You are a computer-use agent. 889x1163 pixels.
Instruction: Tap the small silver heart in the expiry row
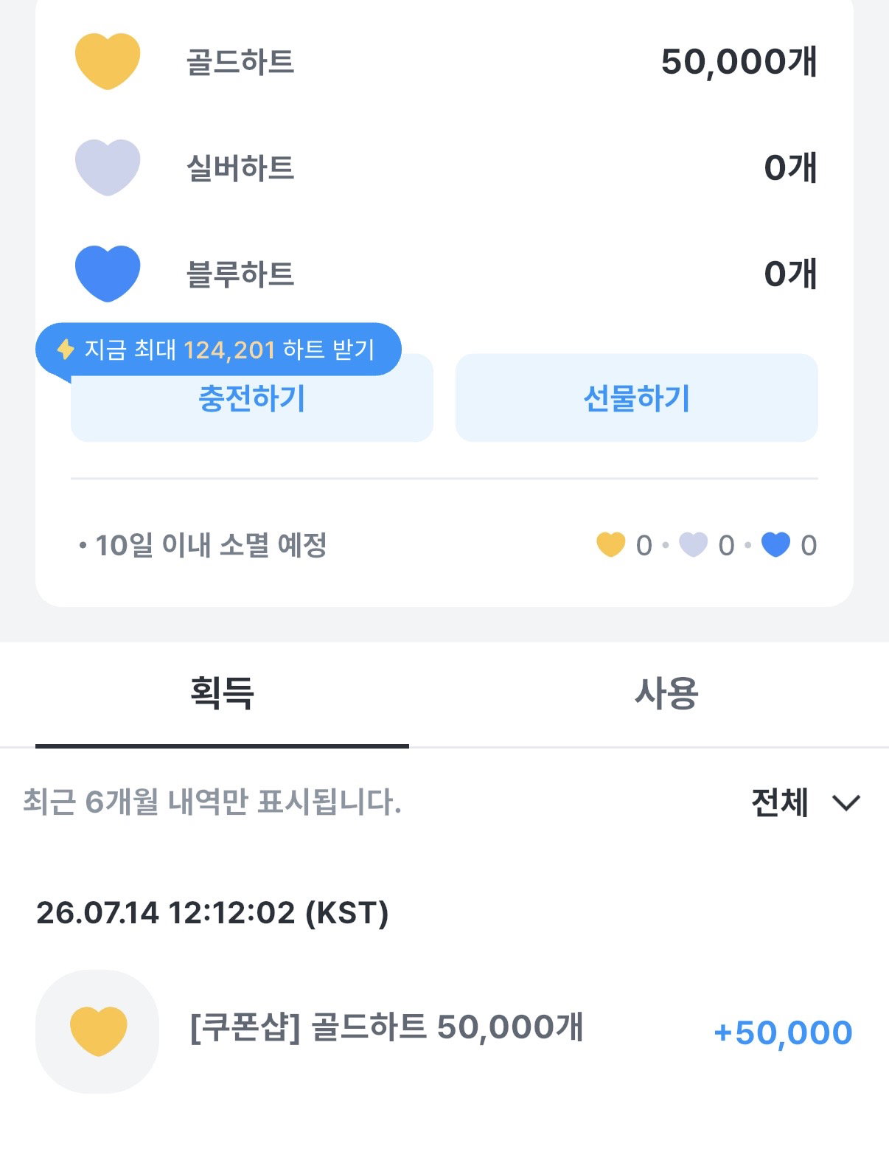click(x=693, y=545)
